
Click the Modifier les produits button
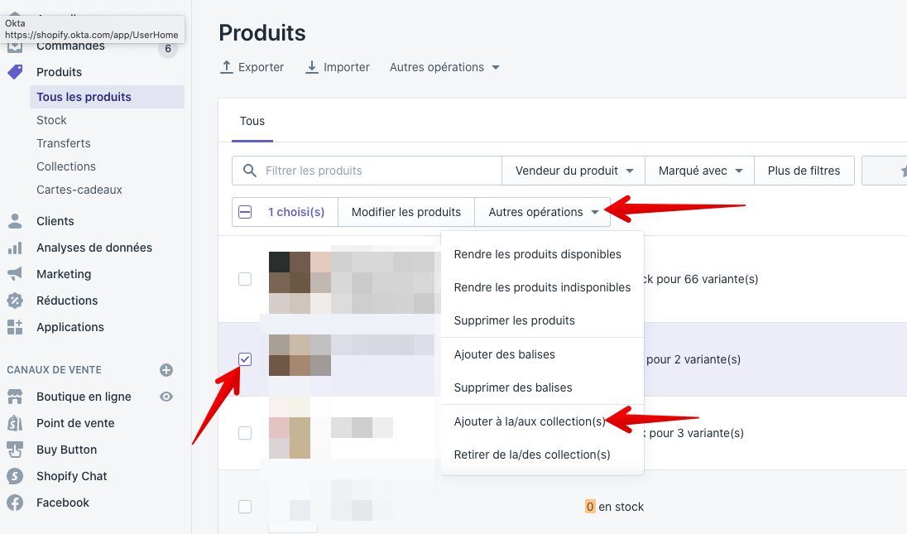click(x=406, y=212)
